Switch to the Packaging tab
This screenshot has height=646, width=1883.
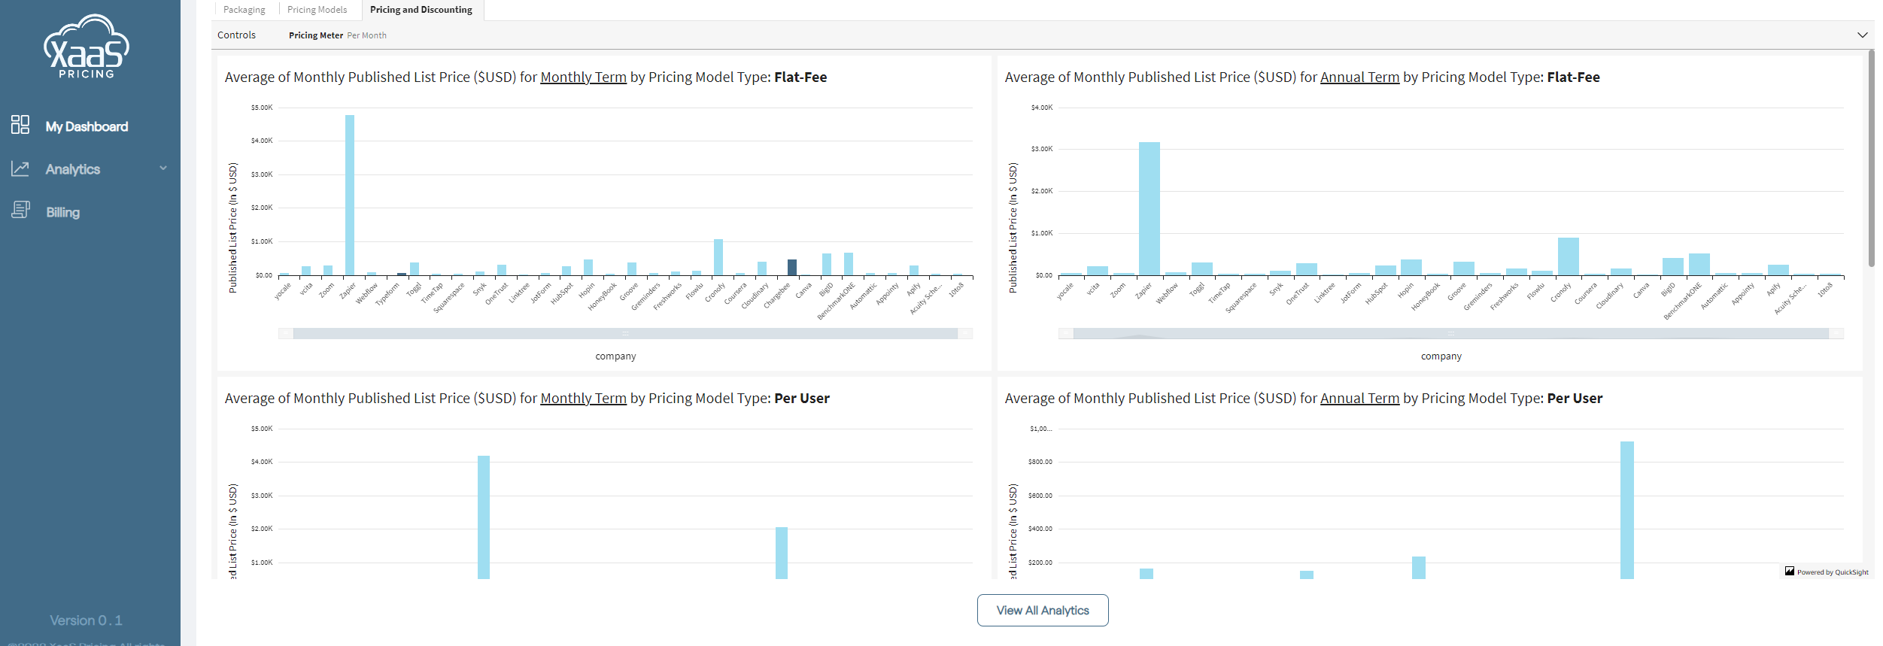pos(244,10)
